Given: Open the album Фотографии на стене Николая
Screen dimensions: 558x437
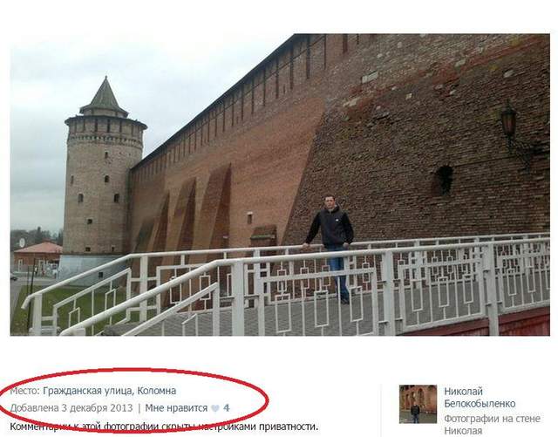Looking at the screenshot, I should (492, 425).
